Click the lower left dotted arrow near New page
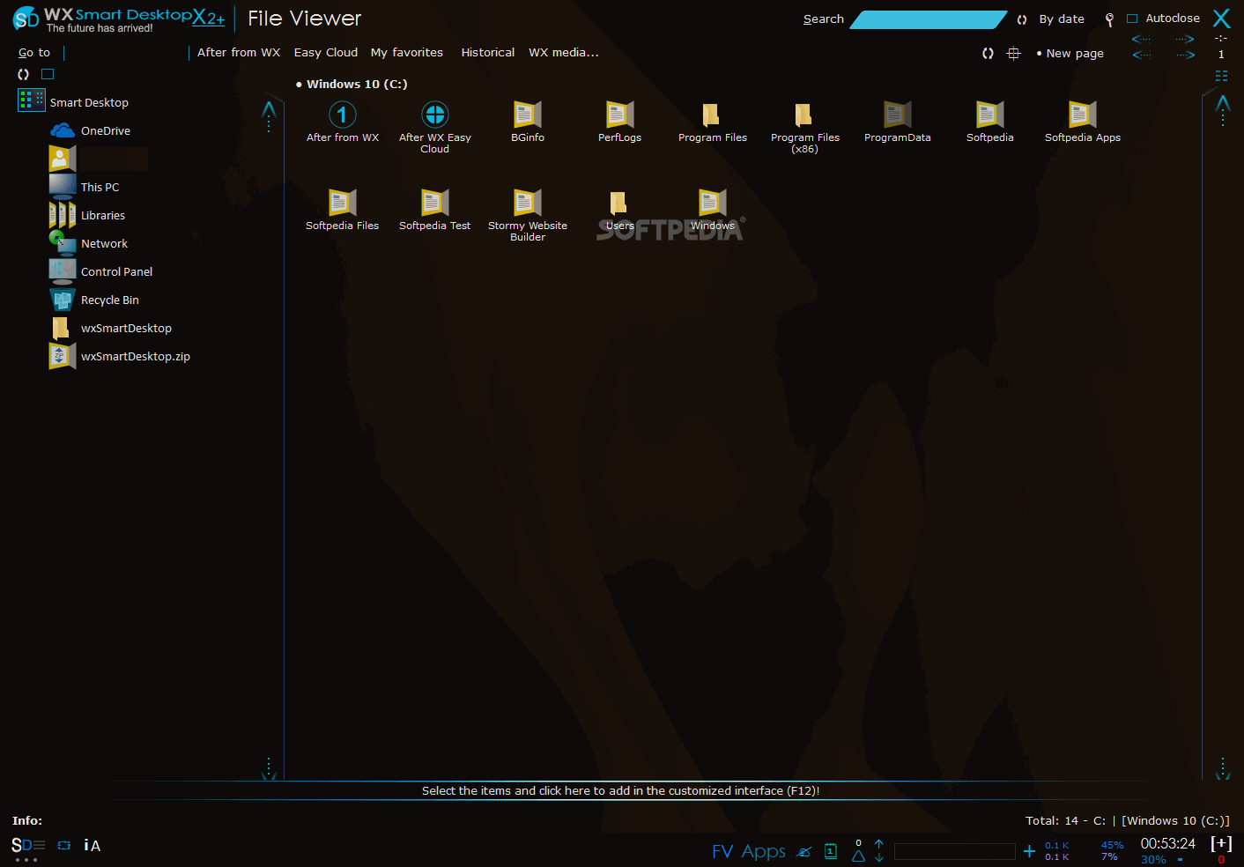Image resolution: width=1244 pixels, height=867 pixels. [1142, 55]
